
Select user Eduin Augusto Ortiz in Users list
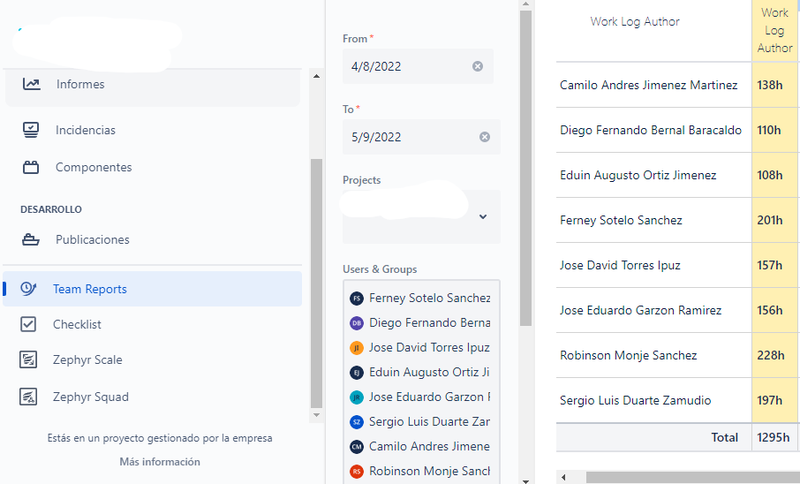421,372
